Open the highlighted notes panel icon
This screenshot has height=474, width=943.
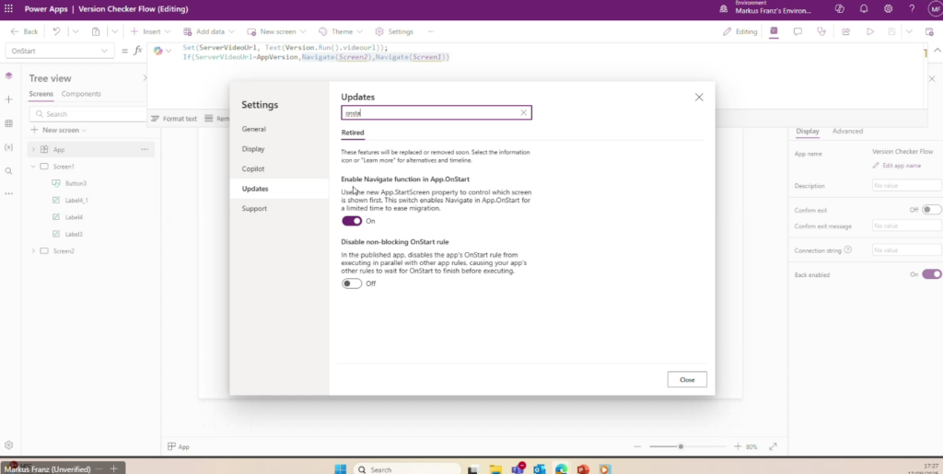click(774, 31)
